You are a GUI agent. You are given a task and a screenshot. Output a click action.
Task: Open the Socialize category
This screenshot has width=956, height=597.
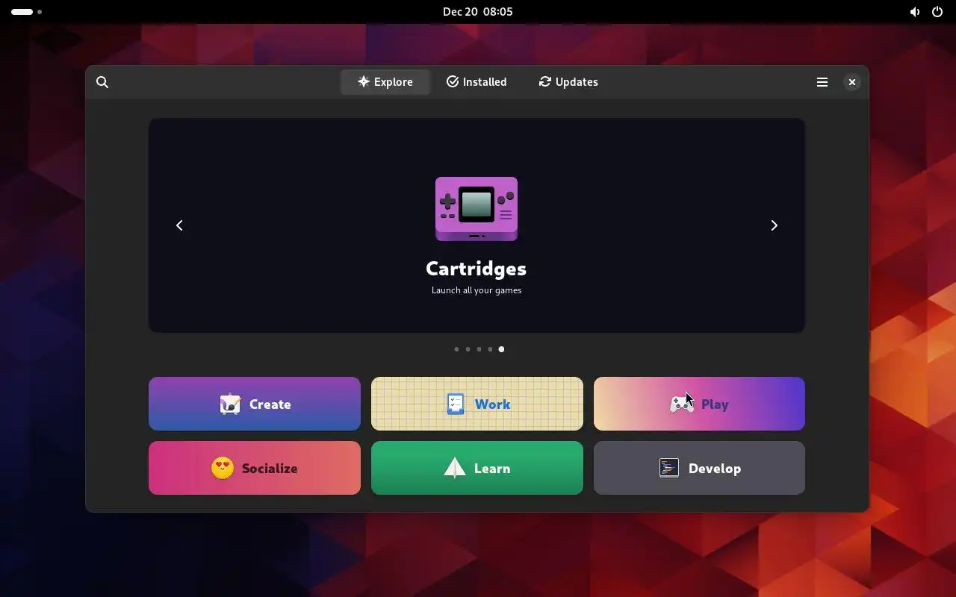coord(255,468)
